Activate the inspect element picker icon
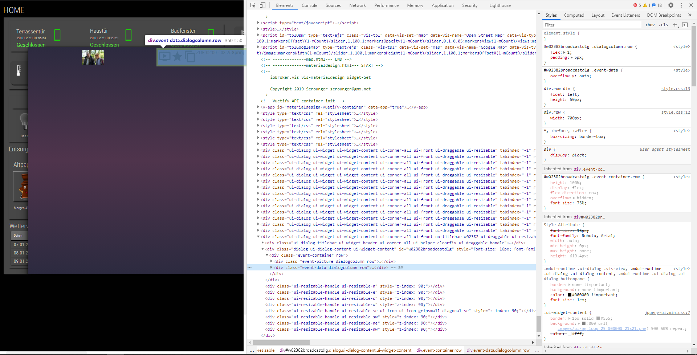Screen dimensions: 697x355 [253, 5]
